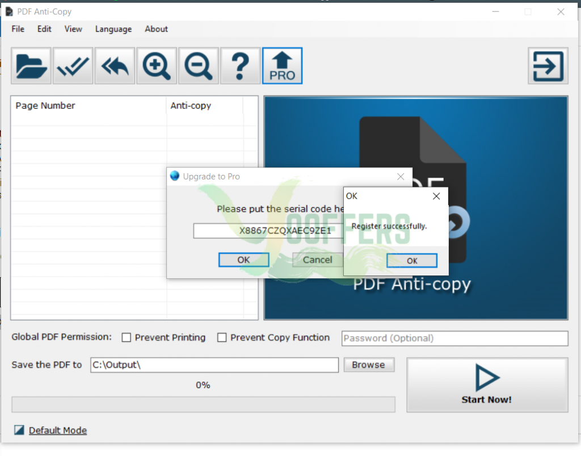The height and width of the screenshot is (456, 581).
Task: Click the Browse button
Action: coord(369,365)
